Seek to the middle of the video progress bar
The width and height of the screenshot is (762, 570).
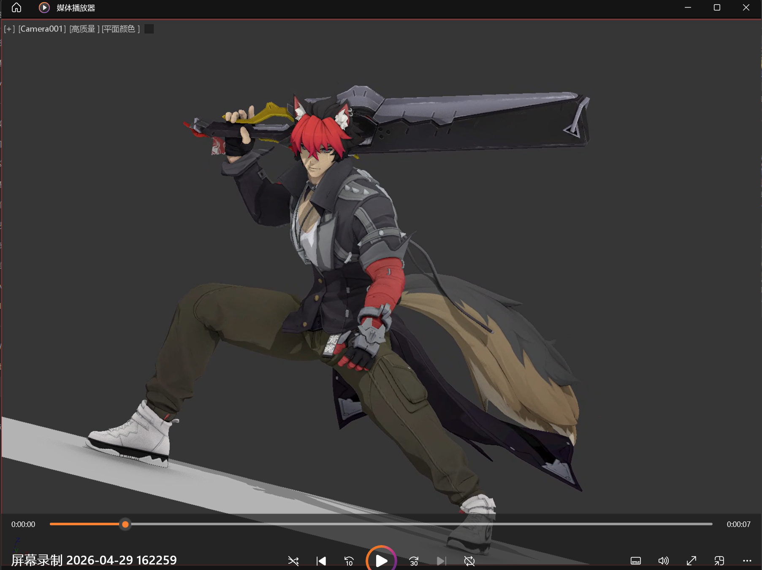pyautogui.click(x=381, y=524)
